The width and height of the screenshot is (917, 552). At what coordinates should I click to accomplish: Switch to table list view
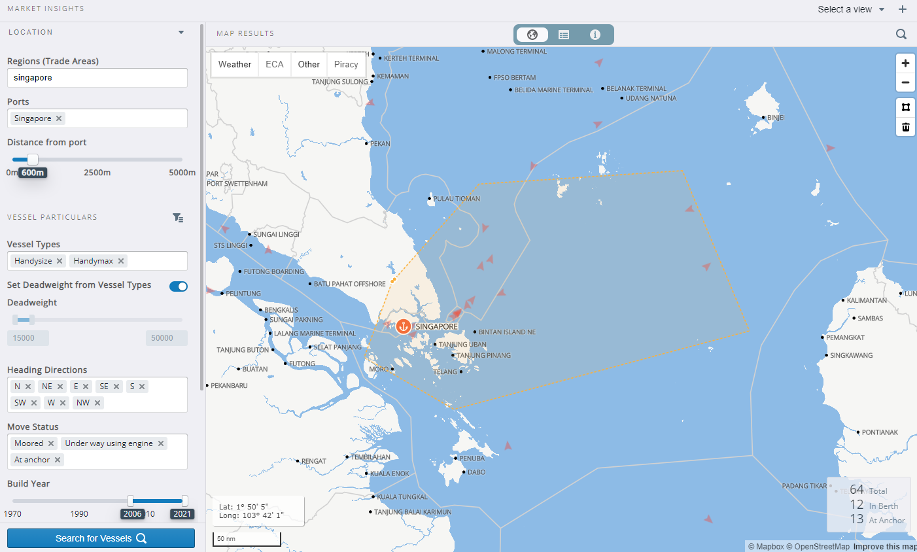click(564, 35)
